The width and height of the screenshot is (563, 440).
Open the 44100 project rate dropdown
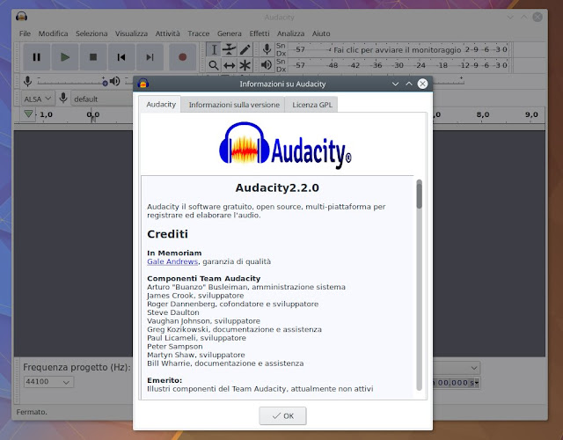(48, 382)
